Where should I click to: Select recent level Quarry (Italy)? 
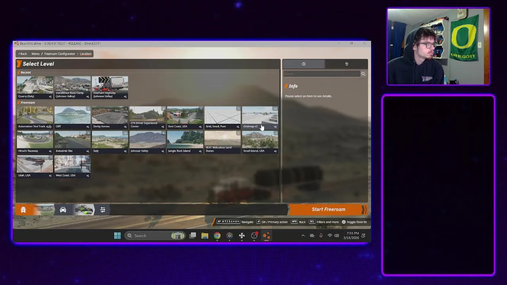[35, 87]
